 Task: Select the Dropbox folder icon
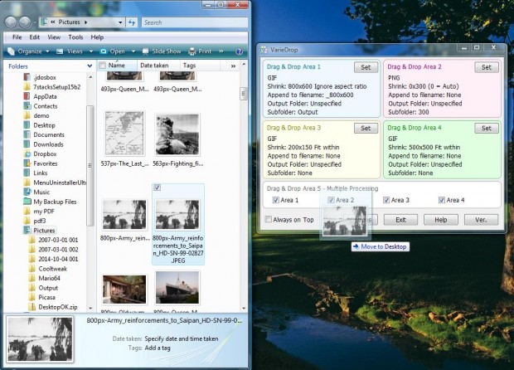coord(27,153)
